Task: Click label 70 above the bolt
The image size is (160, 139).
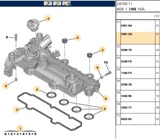Action: [106, 62]
